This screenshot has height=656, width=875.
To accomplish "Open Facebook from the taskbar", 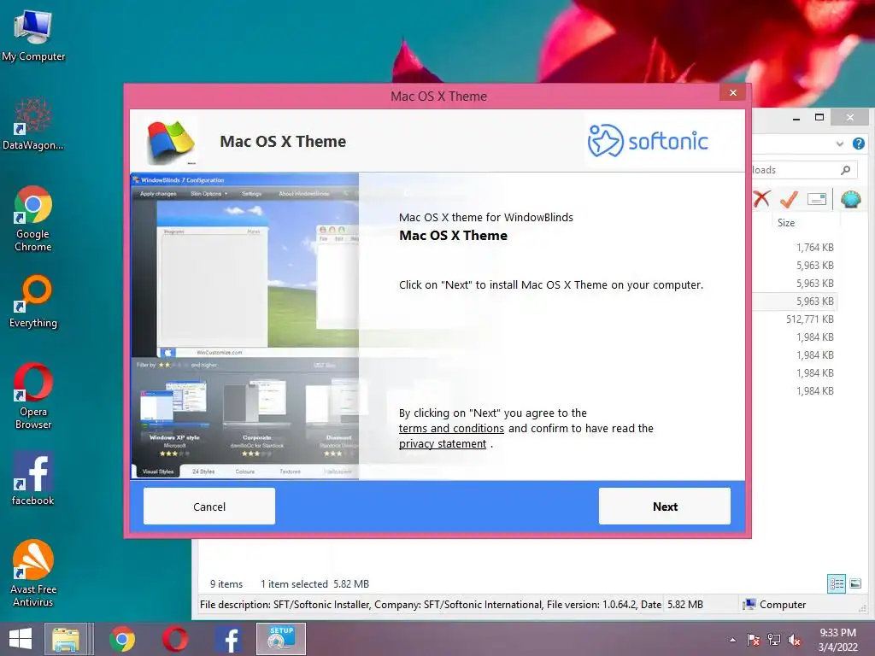I will [x=228, y=639].
